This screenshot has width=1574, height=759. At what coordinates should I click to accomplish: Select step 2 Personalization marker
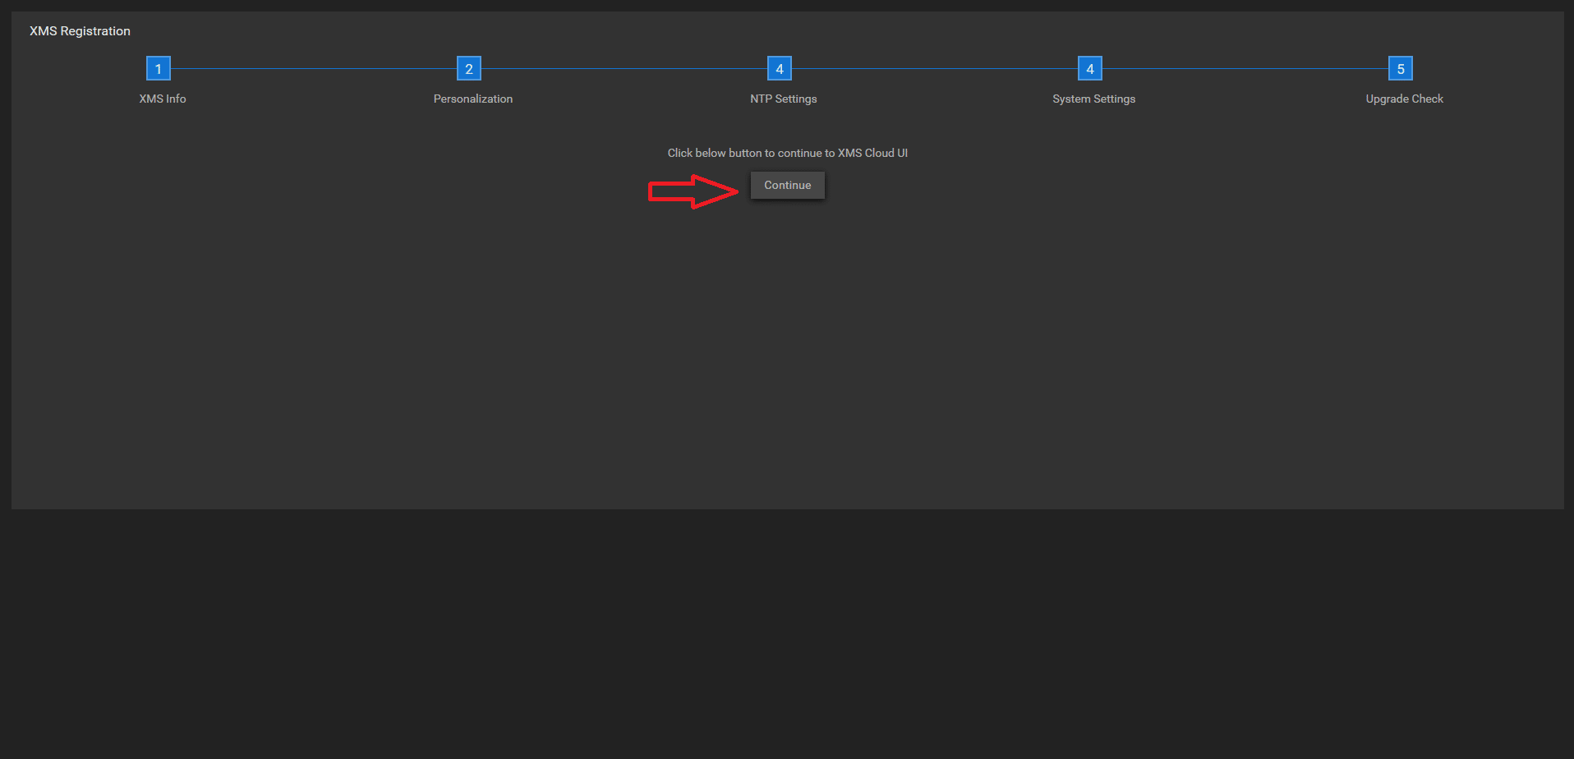469,68
